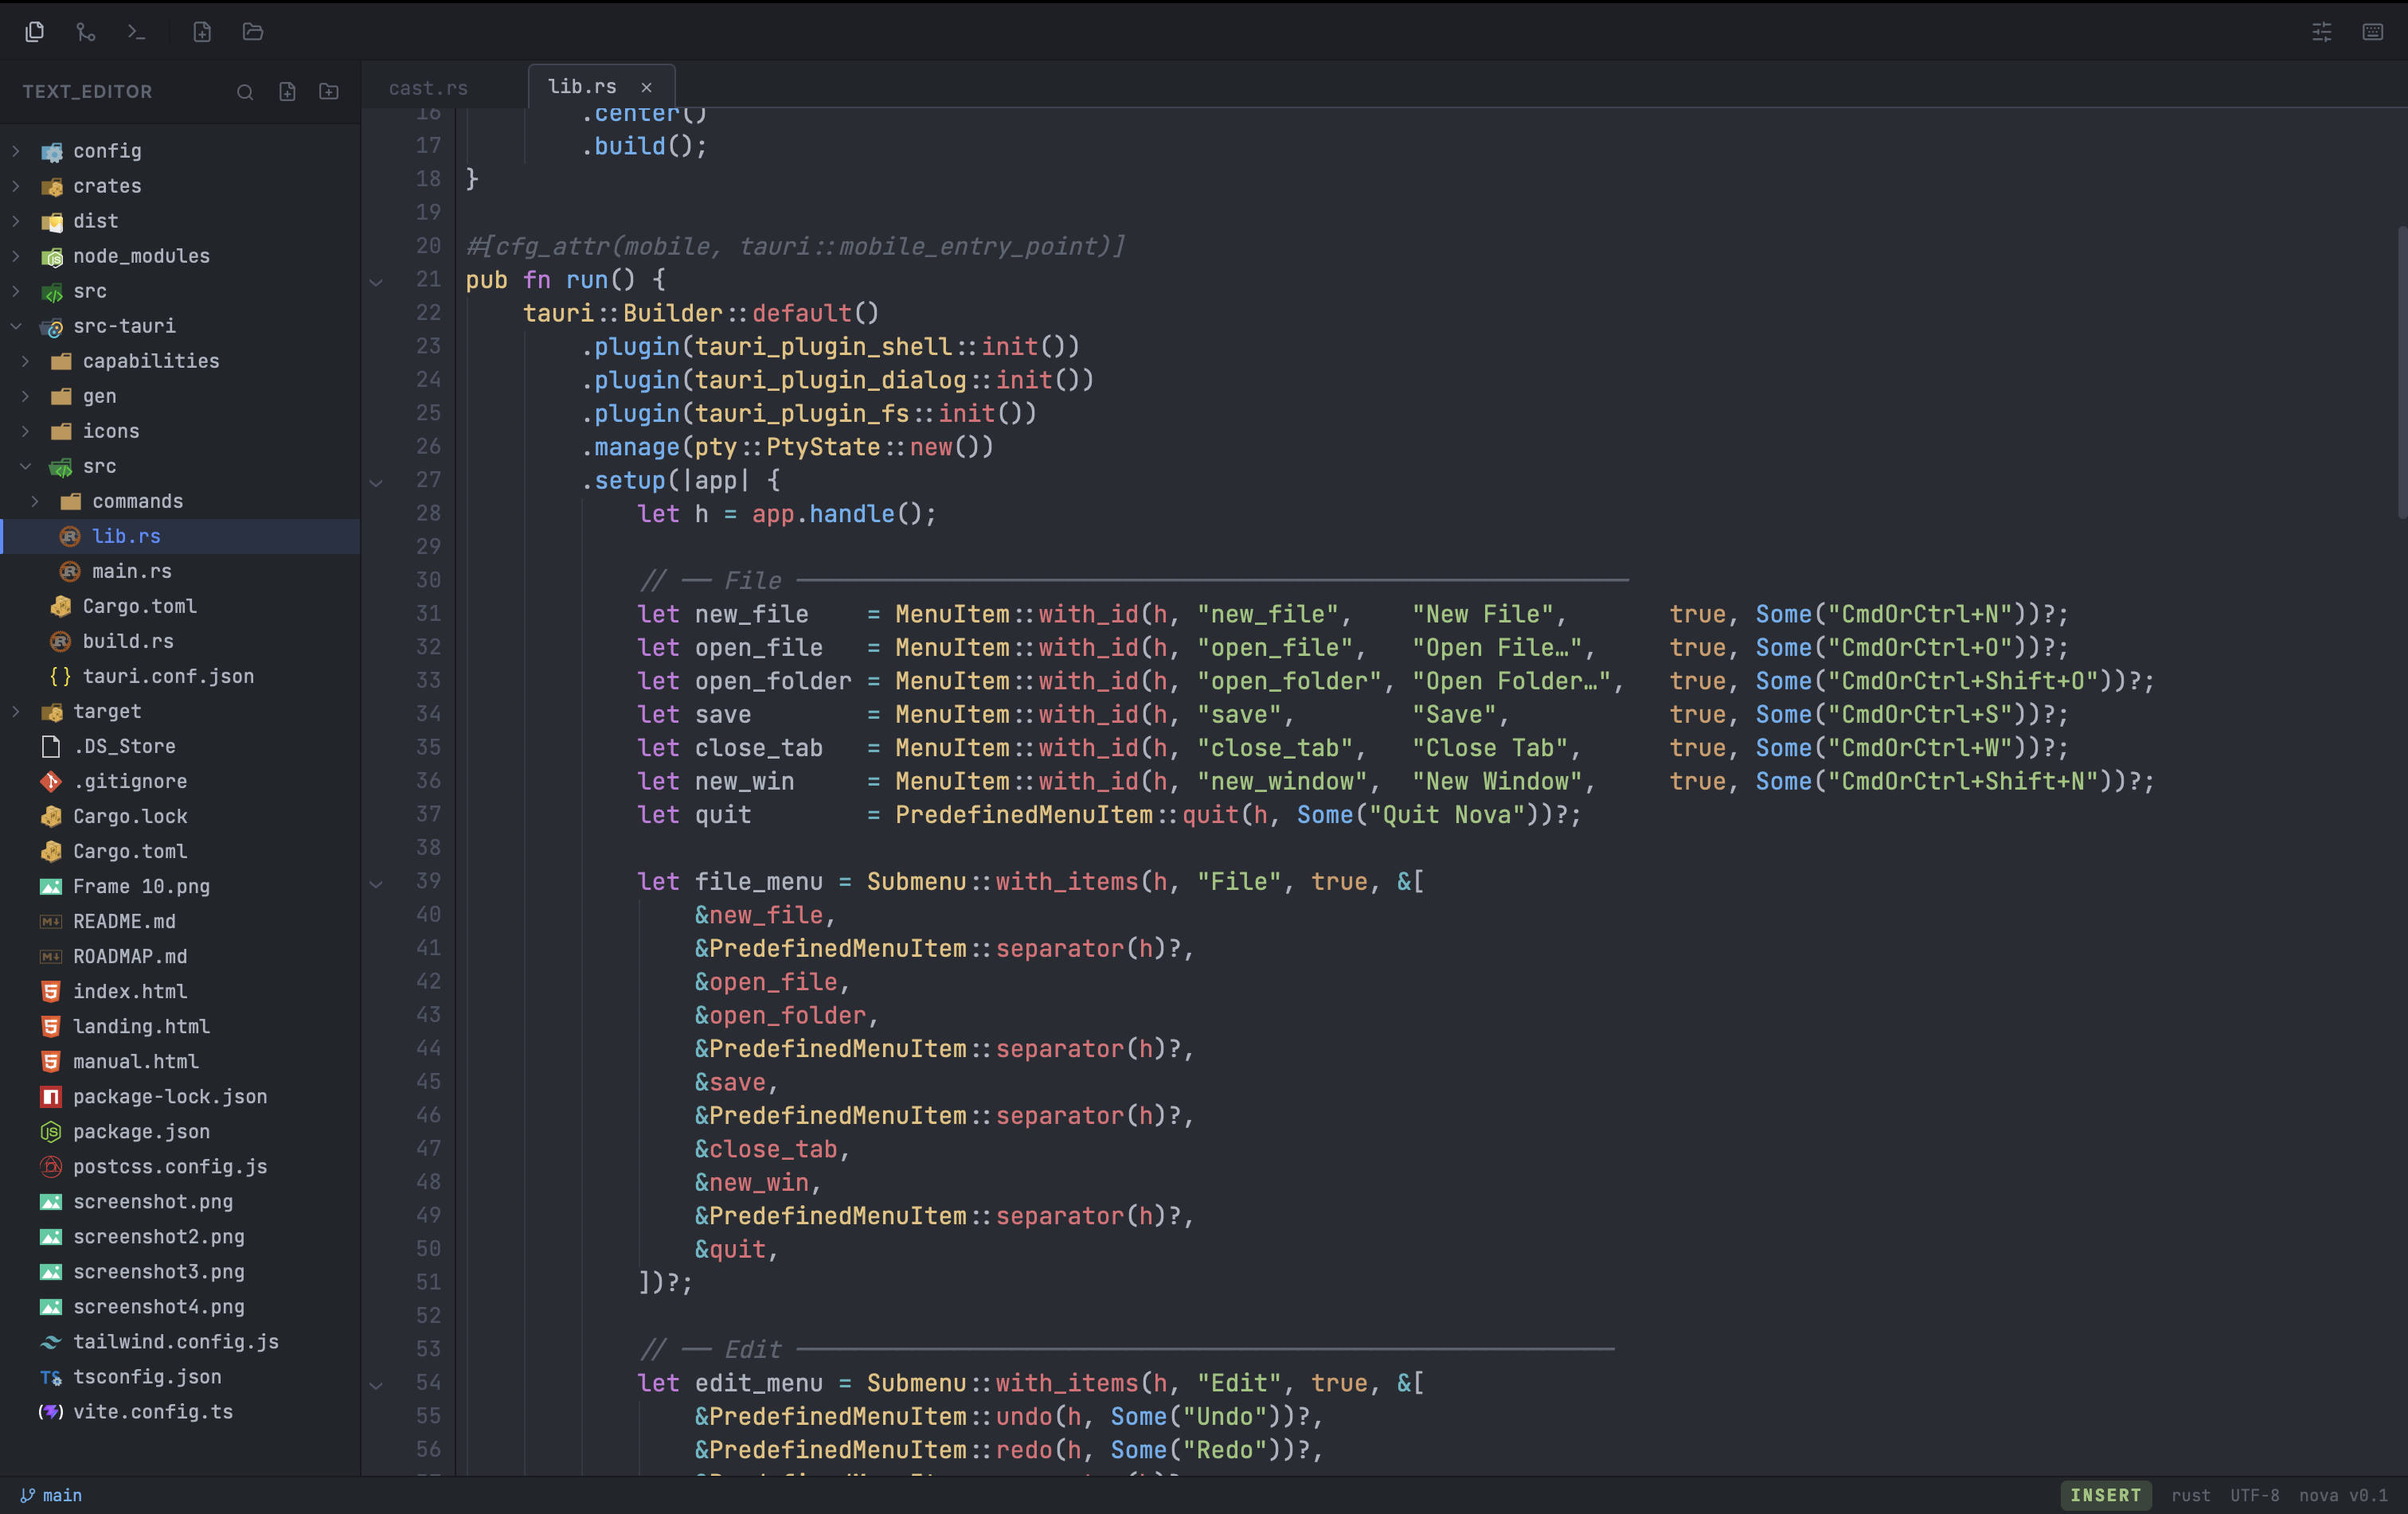Open tauri.conf.json in the file tree
Screen dimensions: 2408x1514
[168, 677]
